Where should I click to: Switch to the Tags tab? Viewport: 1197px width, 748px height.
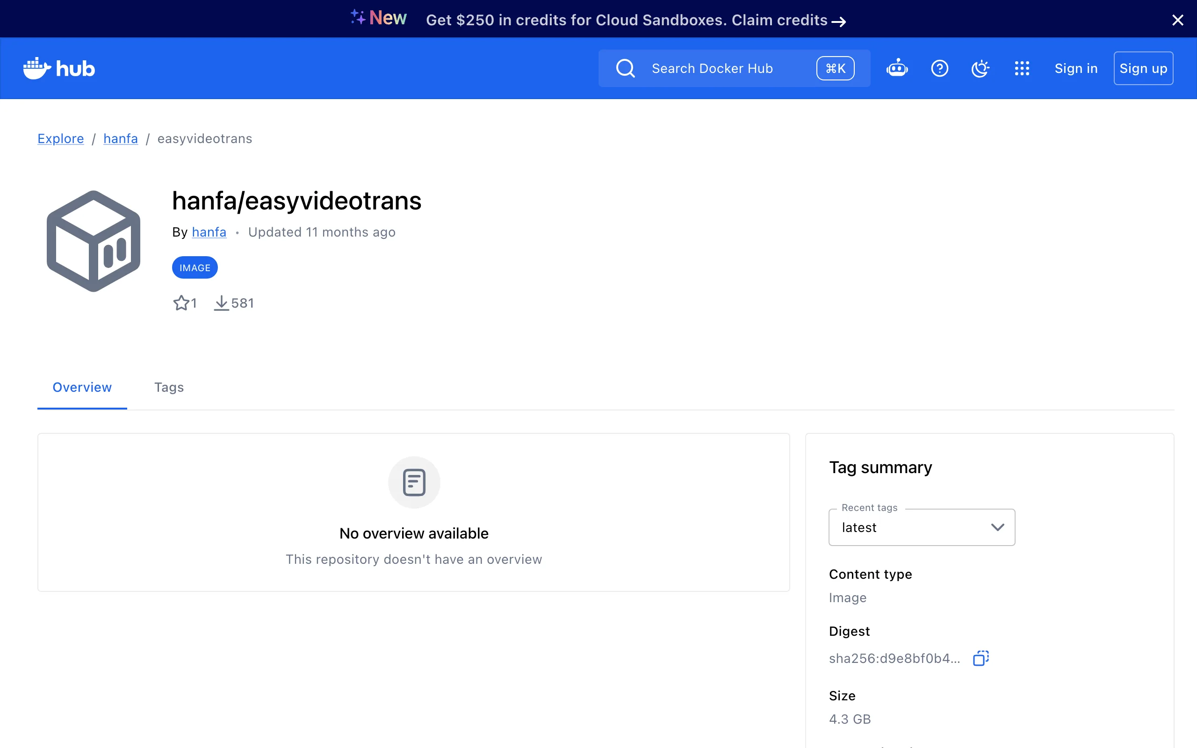[x=169, y=388]
